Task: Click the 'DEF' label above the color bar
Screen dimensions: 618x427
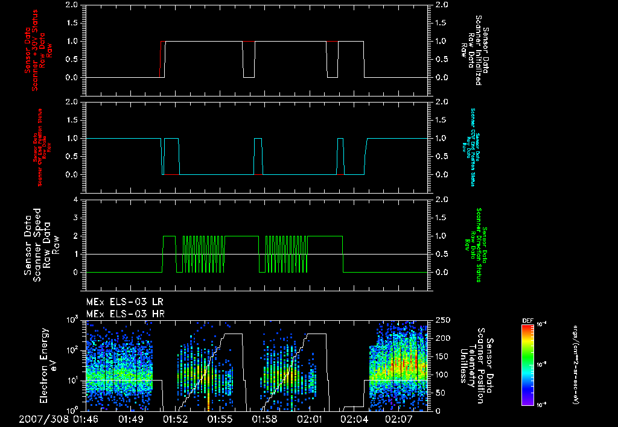Action: point(527,321)
